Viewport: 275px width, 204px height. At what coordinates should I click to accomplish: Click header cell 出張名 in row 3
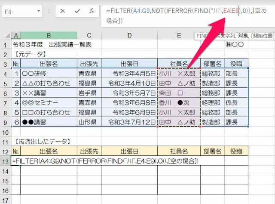[49, 64]
